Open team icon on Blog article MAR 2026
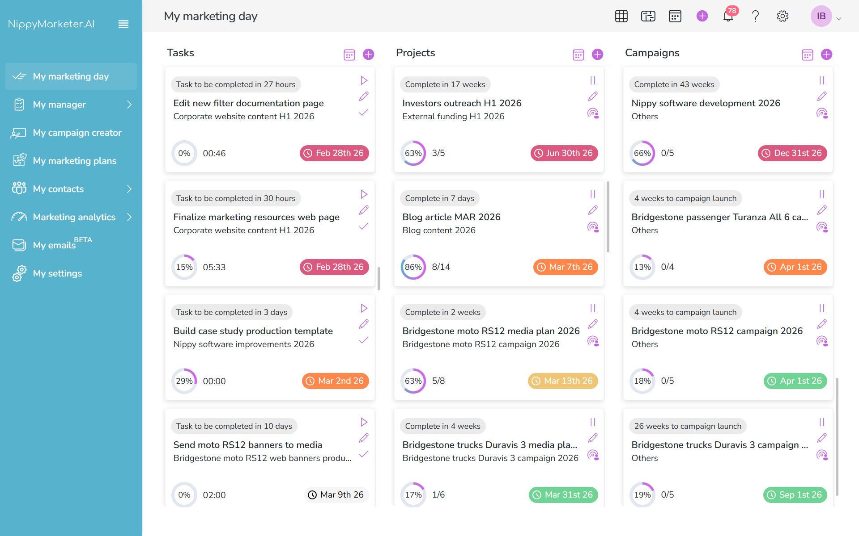Screen dimensions: 859x536 [593, 227]
